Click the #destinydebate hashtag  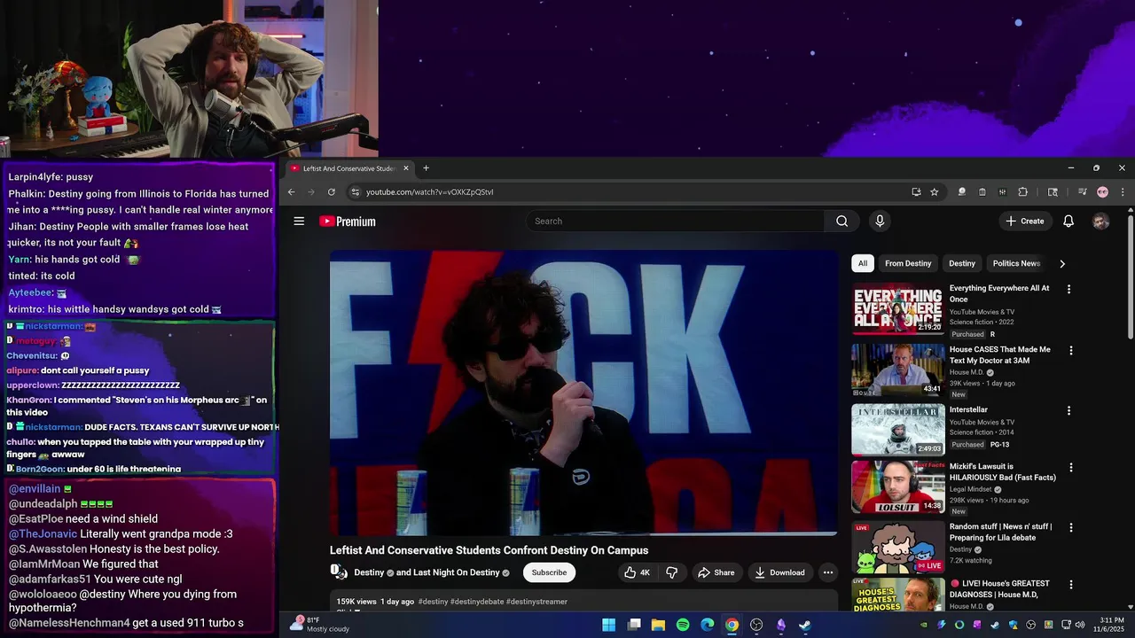click(x=477, y=602)
